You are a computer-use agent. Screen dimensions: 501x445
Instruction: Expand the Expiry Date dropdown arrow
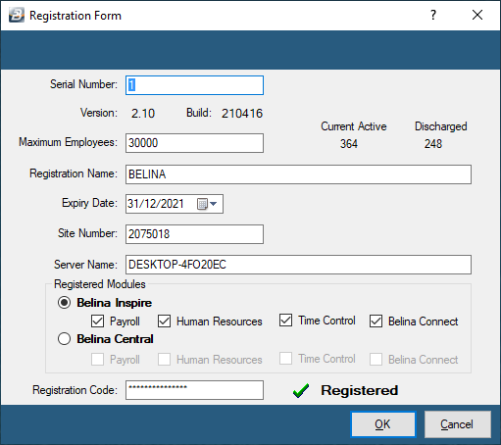point(214,204)
